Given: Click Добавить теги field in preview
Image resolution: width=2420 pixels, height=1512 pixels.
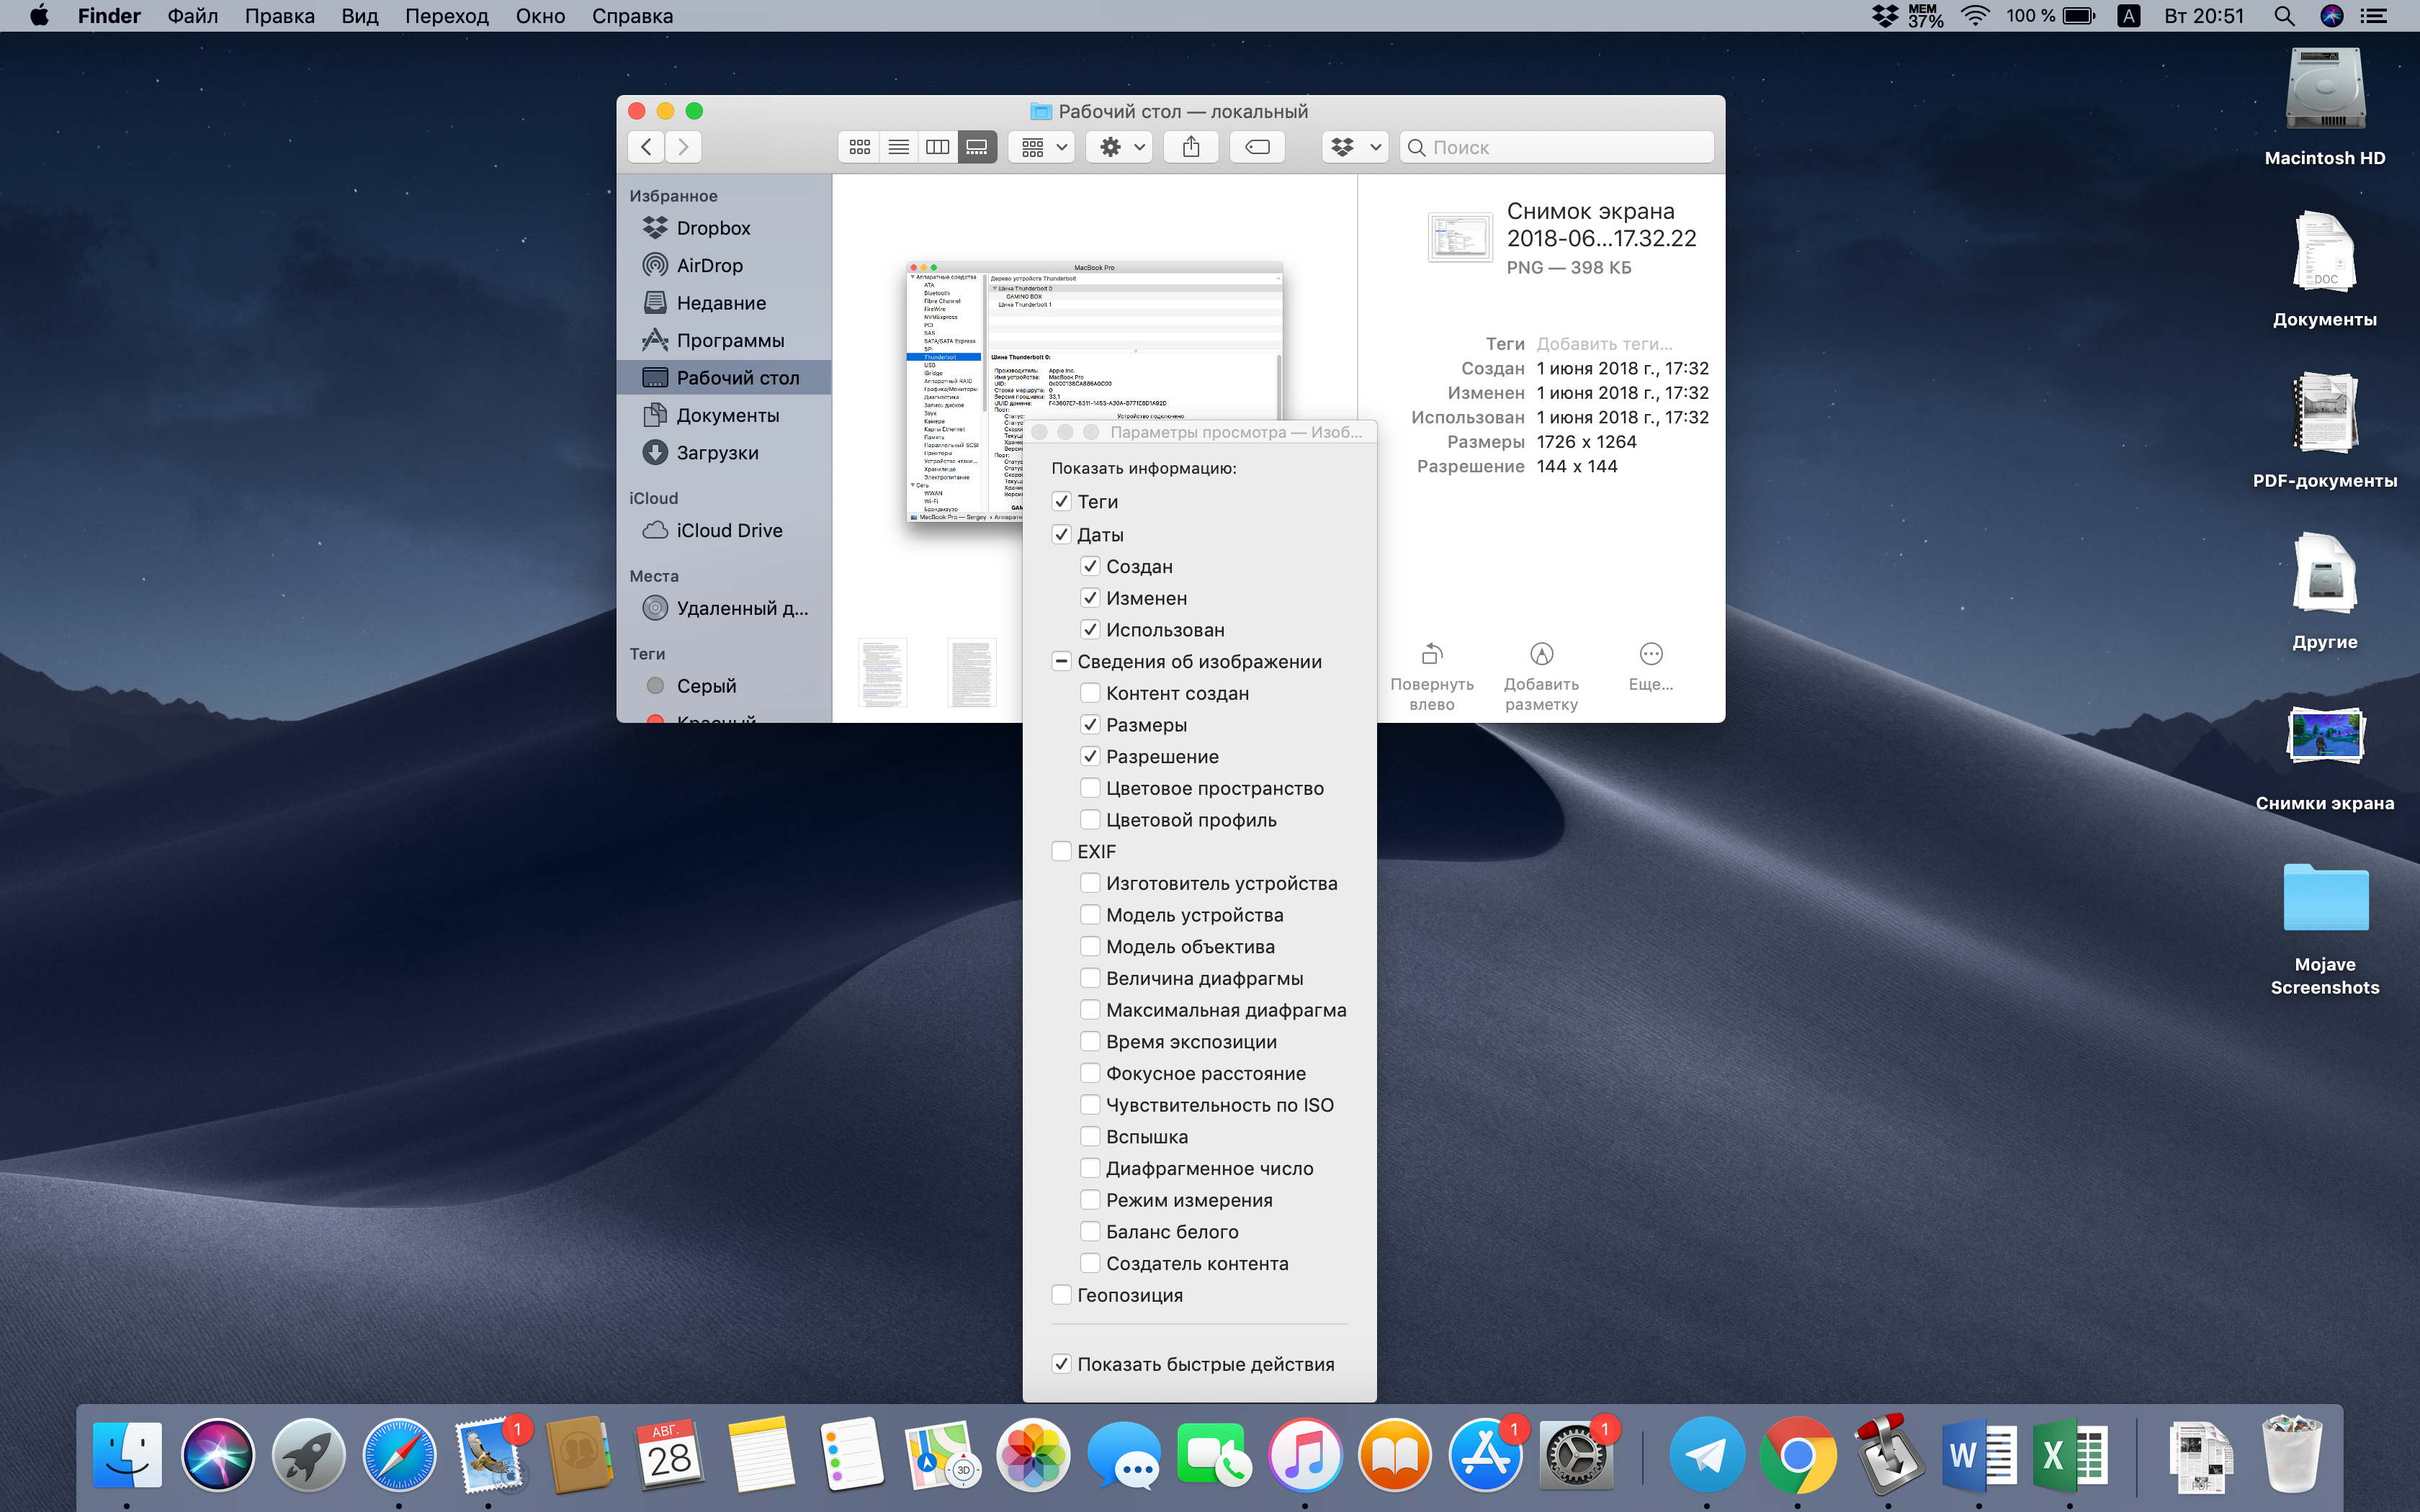Looking at the screenshot, I should coord(1604,344).
